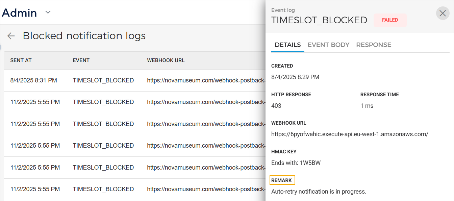454x201 pixels.
Task: Close the Event log panel
Action: pyautogui.click(x=443, y=14)
